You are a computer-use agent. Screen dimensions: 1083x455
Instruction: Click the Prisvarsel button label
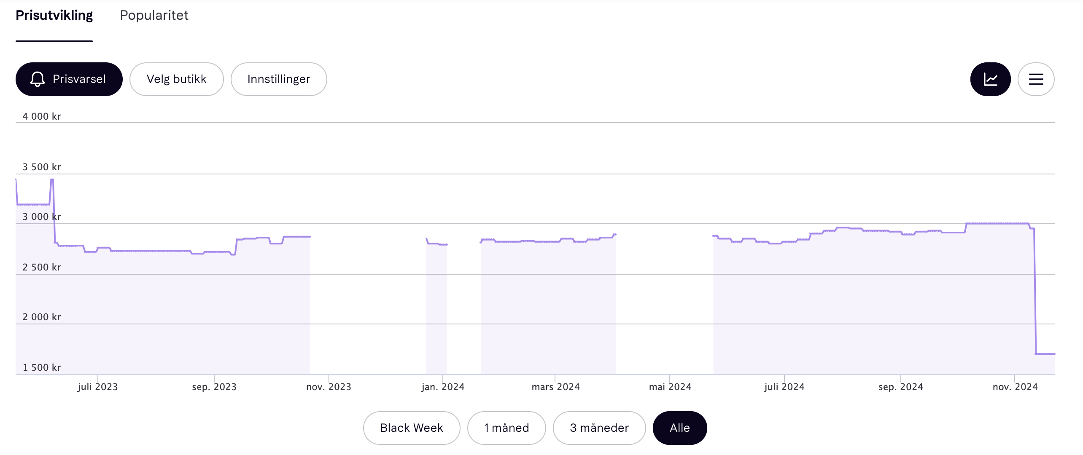pos(79,79)
